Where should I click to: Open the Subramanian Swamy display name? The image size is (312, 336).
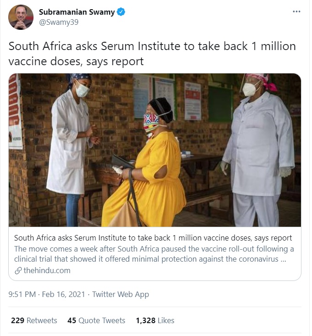pyautogui.click(x=77, y=12)
